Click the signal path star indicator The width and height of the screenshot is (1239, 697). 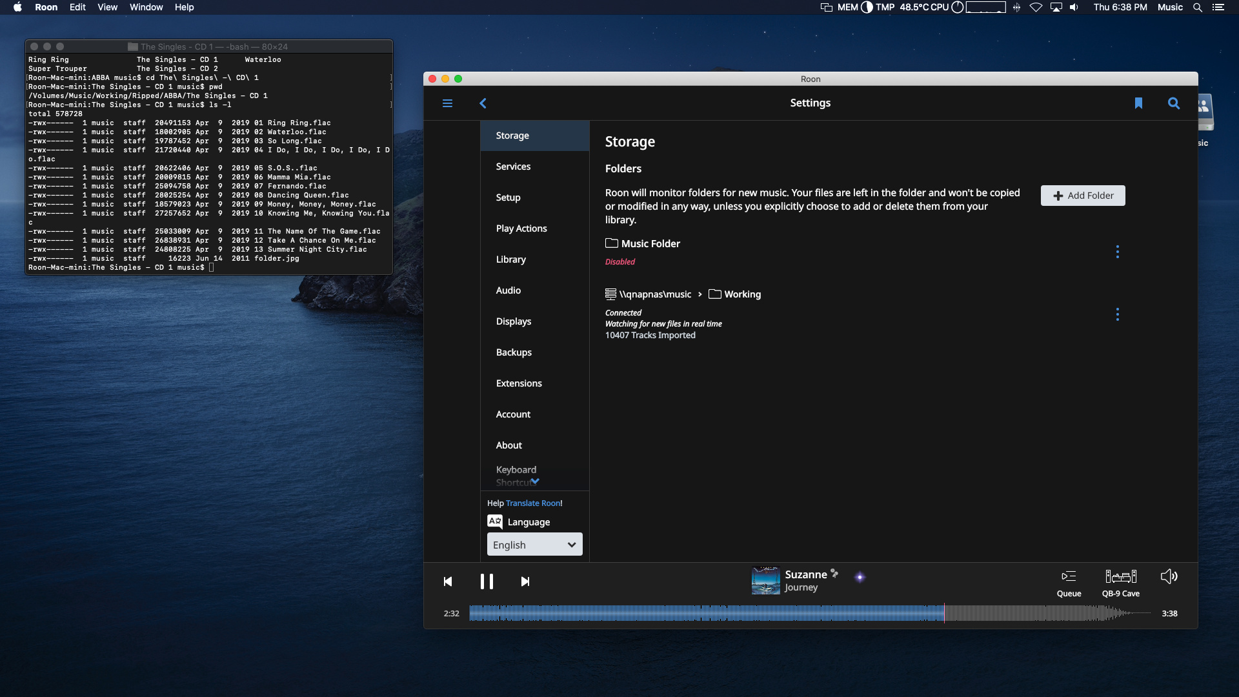[x=860, y=577]
